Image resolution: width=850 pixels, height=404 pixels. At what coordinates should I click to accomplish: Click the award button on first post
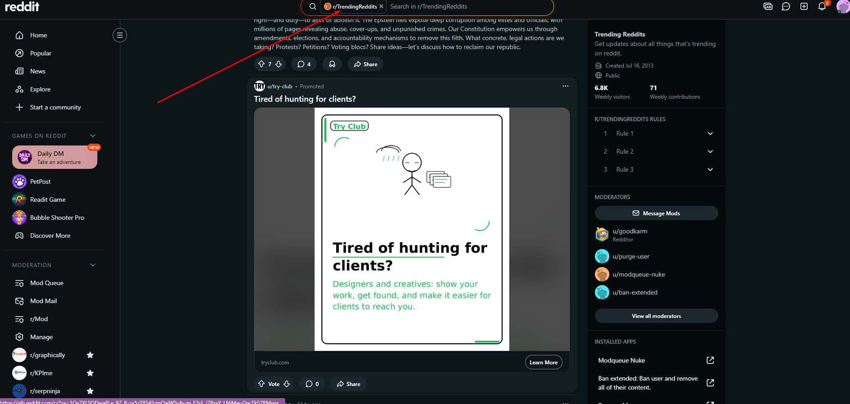(x=332, y=64)
